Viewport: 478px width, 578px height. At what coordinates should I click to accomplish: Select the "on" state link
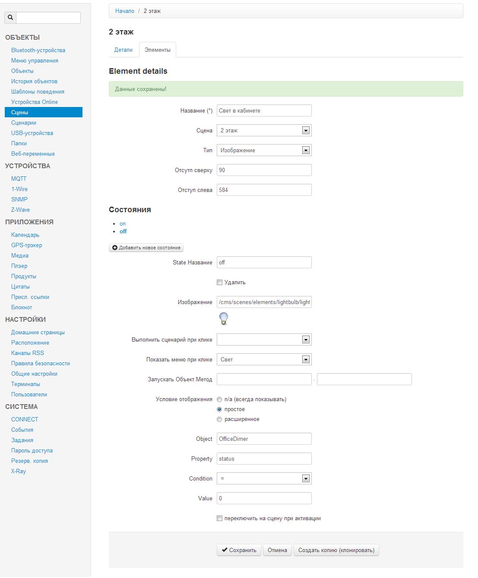(123, 224)
